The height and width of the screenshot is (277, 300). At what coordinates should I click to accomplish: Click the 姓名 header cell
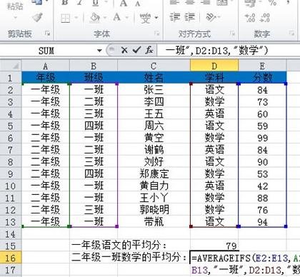pyautogui.click(x=154, y=78)
